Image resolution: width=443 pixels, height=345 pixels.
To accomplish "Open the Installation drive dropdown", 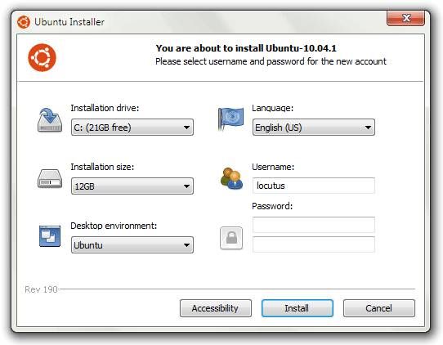I will pyautogui.click(x=132, y=128).
